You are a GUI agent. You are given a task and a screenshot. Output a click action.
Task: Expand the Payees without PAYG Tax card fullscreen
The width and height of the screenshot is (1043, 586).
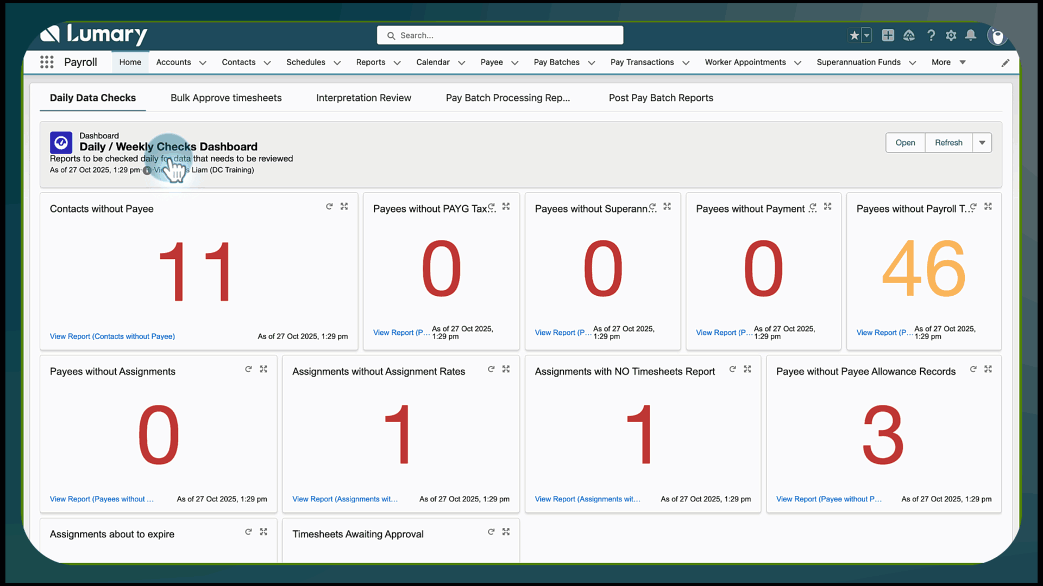506,206
